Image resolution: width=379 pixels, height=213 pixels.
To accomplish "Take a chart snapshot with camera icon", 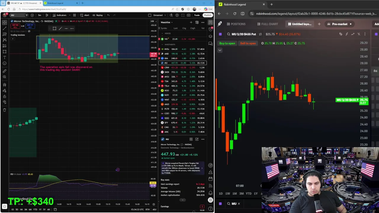I will click(x=189, y=15).
